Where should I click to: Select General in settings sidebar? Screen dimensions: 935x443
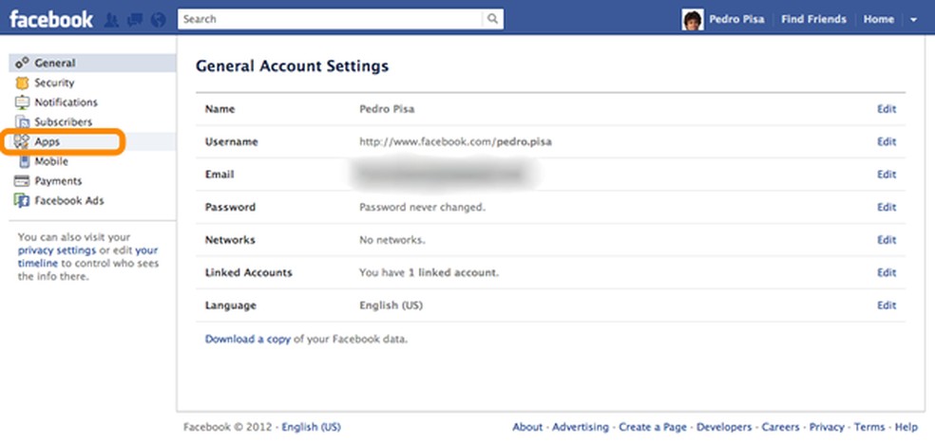tap(92, 63)
